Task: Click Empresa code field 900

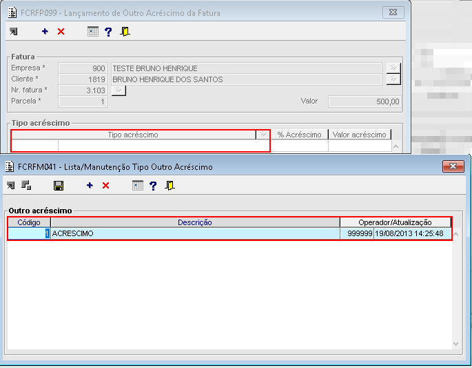Action: 83,68
